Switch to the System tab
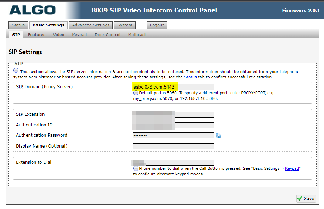This screenshot has height=209, width=324. tap(125, 25)
